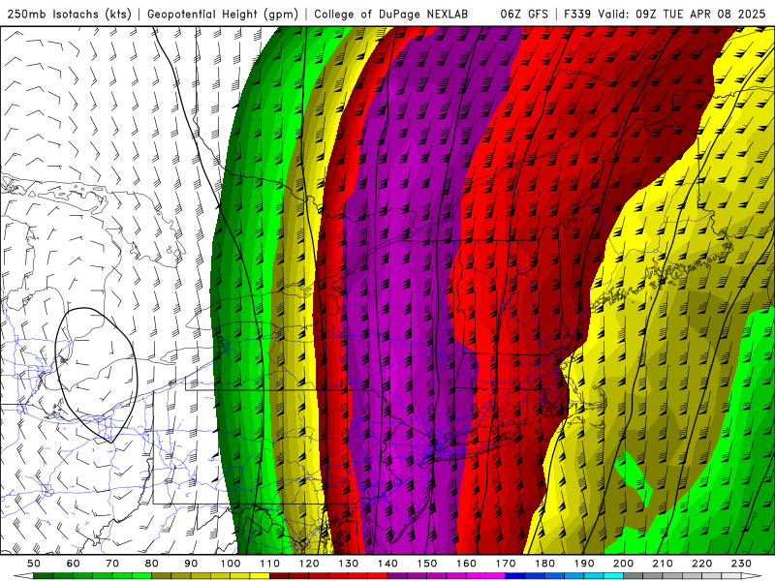Click the dark maroon swatch starting at 110
The image size is (775, 581).
[x=279, y=576]
